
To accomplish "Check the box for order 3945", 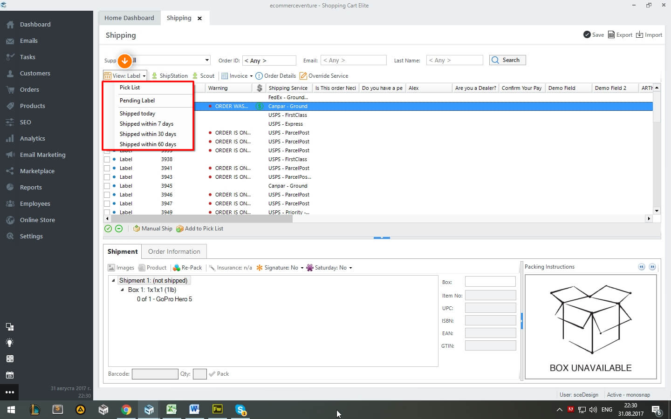I will click(107, 186).
